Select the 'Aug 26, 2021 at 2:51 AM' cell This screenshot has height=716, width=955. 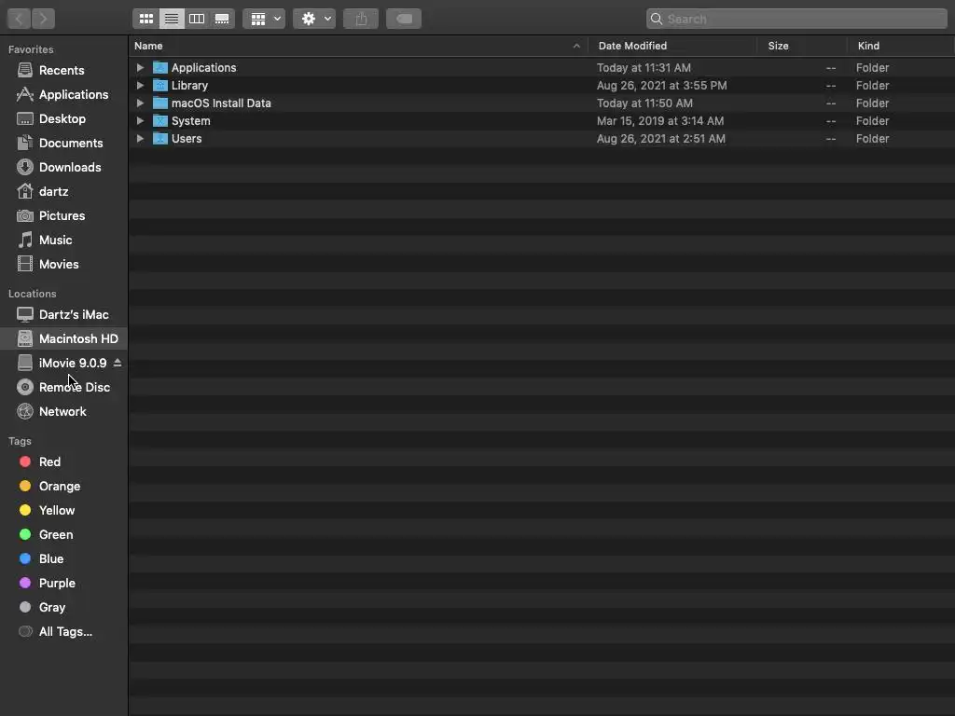661,138
